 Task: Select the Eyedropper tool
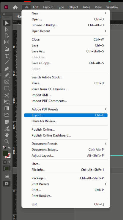[7, 128]
